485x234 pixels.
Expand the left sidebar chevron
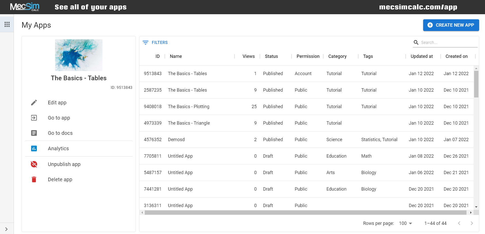(x=6, y=229)
